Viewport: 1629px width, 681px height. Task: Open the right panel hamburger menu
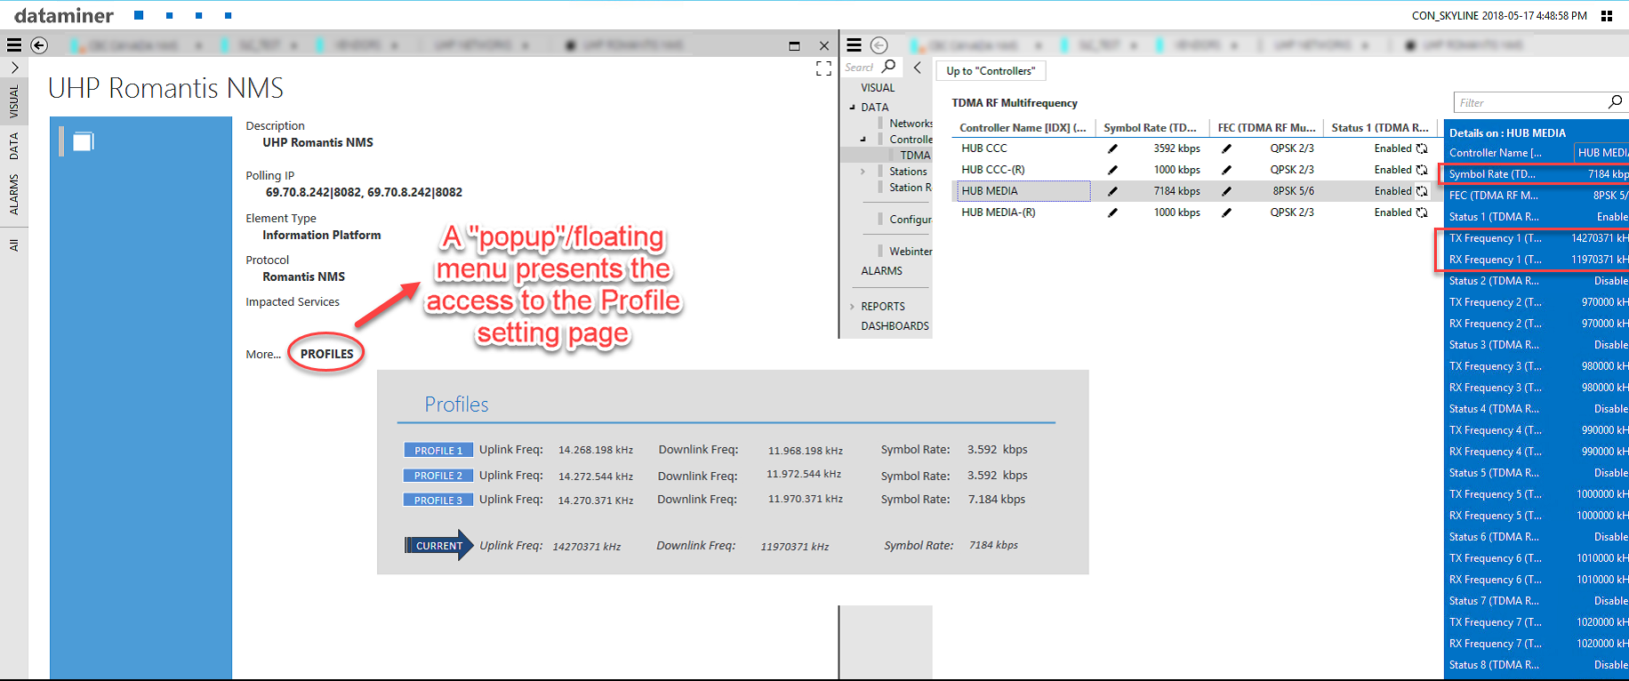click(x=854, y=45)
